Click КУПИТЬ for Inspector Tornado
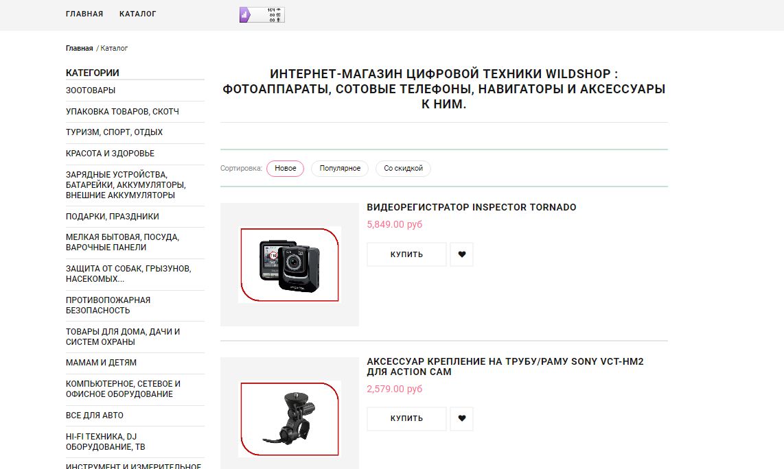784x469 pixels. coord(406,255)
